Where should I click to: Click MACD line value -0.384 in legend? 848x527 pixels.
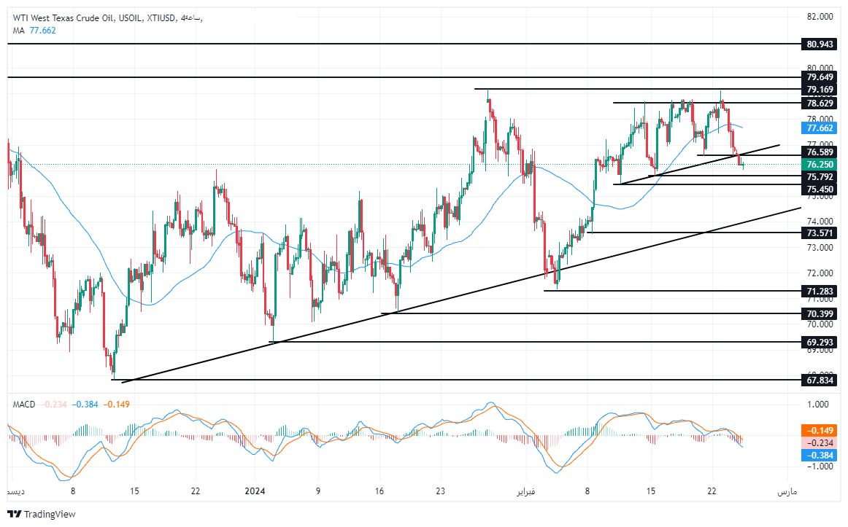pos(86,405)
